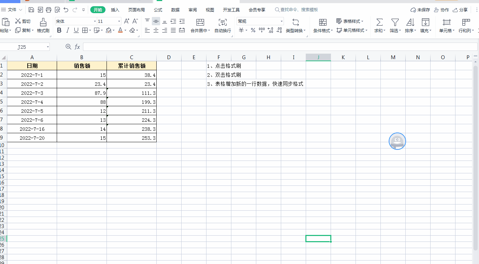Click the Filter (筛选) funnel icon
479x264 pixels.
(395, 22)
